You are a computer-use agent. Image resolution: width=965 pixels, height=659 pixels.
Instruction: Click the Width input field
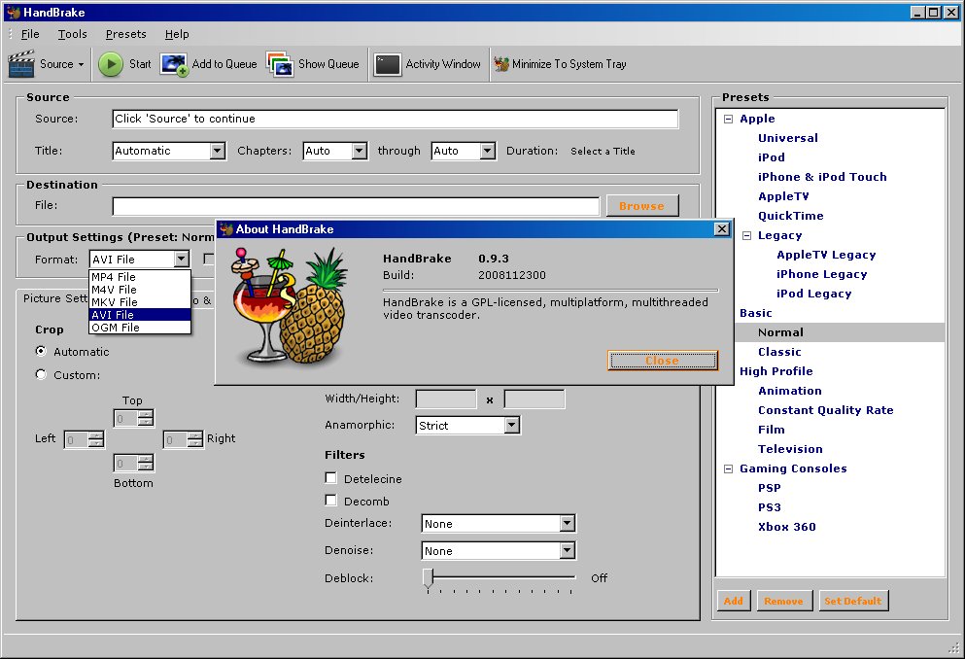point(446,399)
